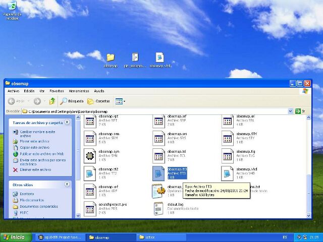The image size is (323, 242).
Task: Open the Vistas view options button
Action: [120, 101]
